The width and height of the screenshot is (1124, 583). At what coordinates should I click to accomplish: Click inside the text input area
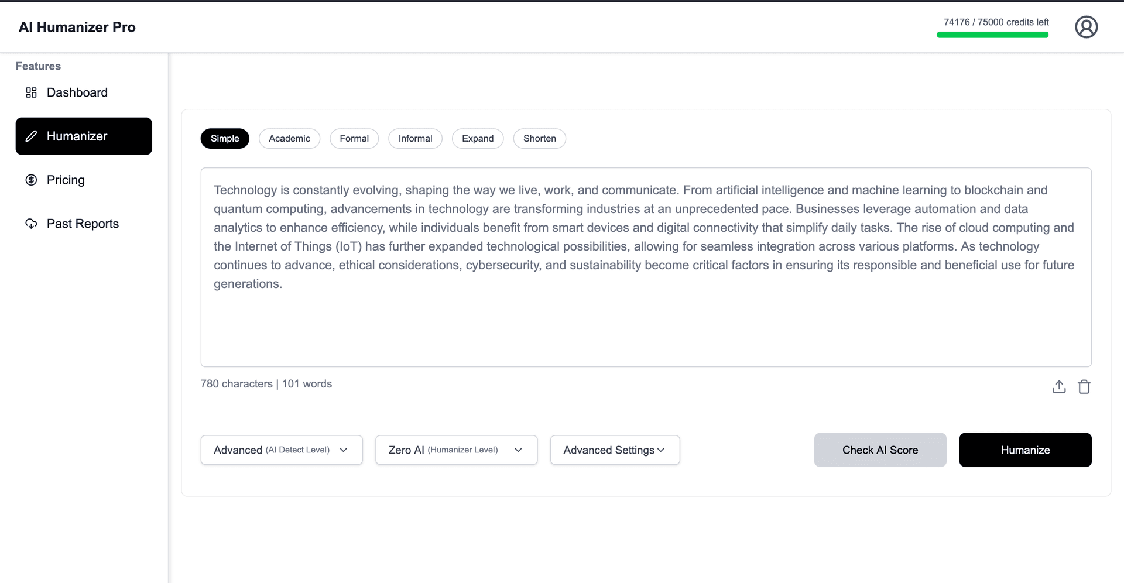644,263
